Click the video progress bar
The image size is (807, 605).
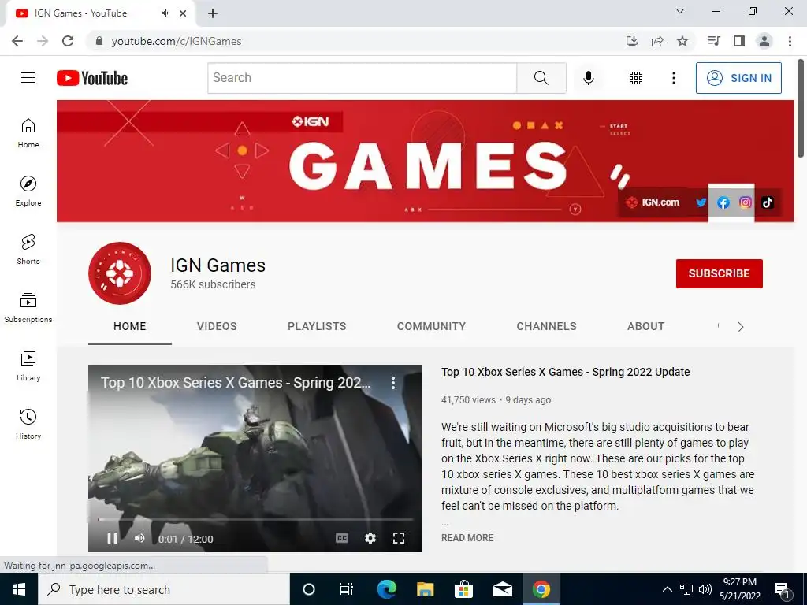(255, 520)
